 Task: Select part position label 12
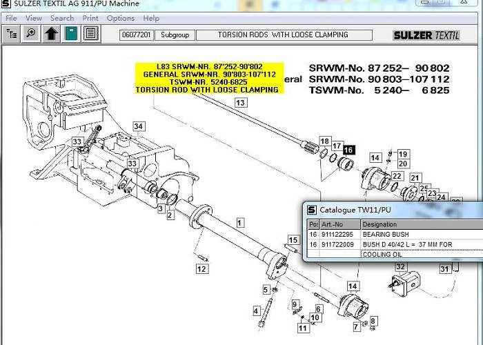click(x=201, y=269)
